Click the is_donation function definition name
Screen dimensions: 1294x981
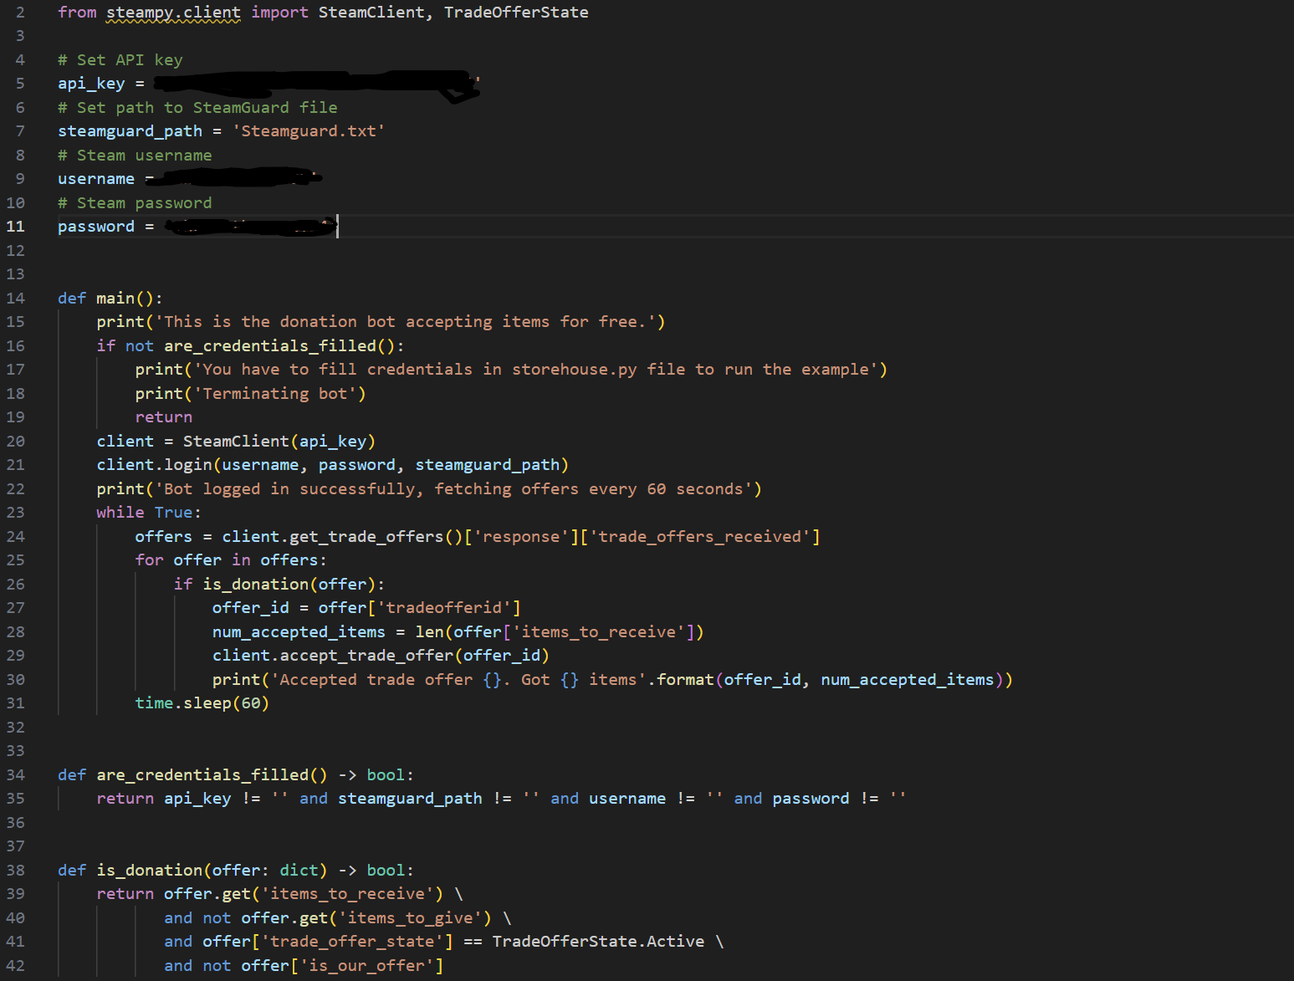click(x=149, y=870)
